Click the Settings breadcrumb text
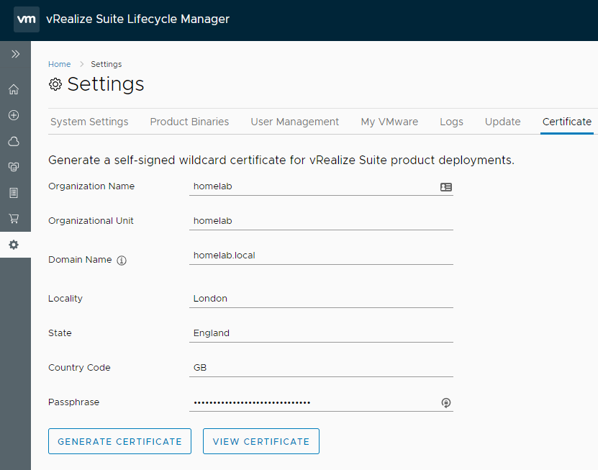Screen dimensions: 598x470 click(106, 64)
